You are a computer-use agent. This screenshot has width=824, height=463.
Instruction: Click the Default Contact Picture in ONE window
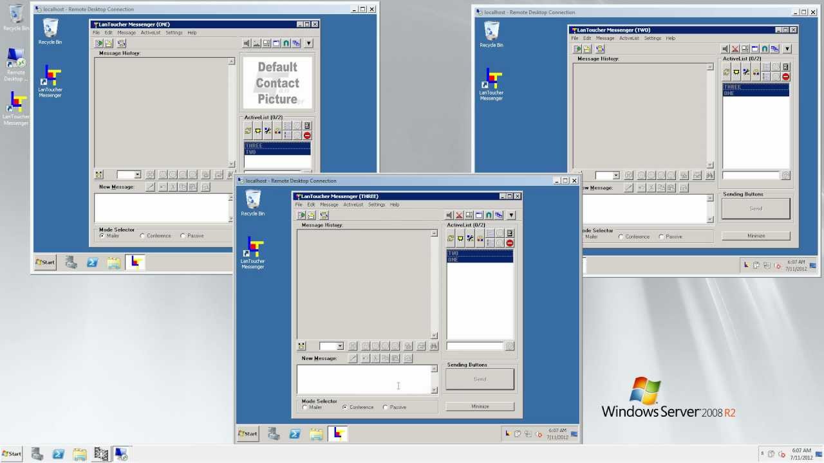pyautogui.click(x=277, y=83)
